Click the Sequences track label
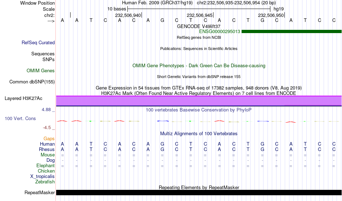 43,54
